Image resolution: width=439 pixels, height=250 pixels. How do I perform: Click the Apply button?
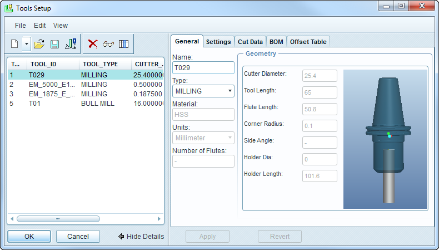point(207,237)
